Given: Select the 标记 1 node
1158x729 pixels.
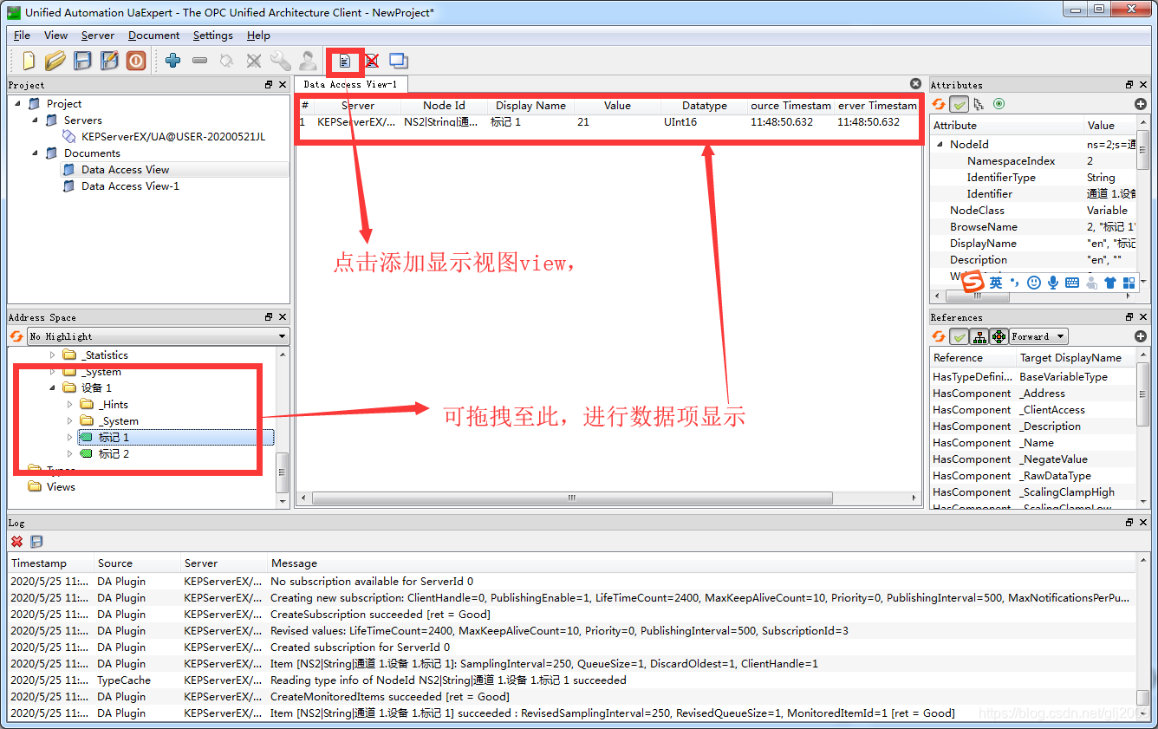Looking at the screenshot, I should tap(114, 437).
